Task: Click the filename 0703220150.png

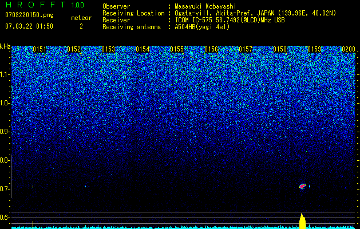Action: 29,15
